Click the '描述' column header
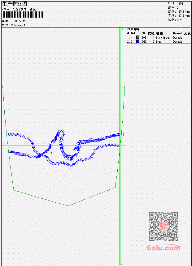The height and width of the screenshot is (266, 192). 159,33
